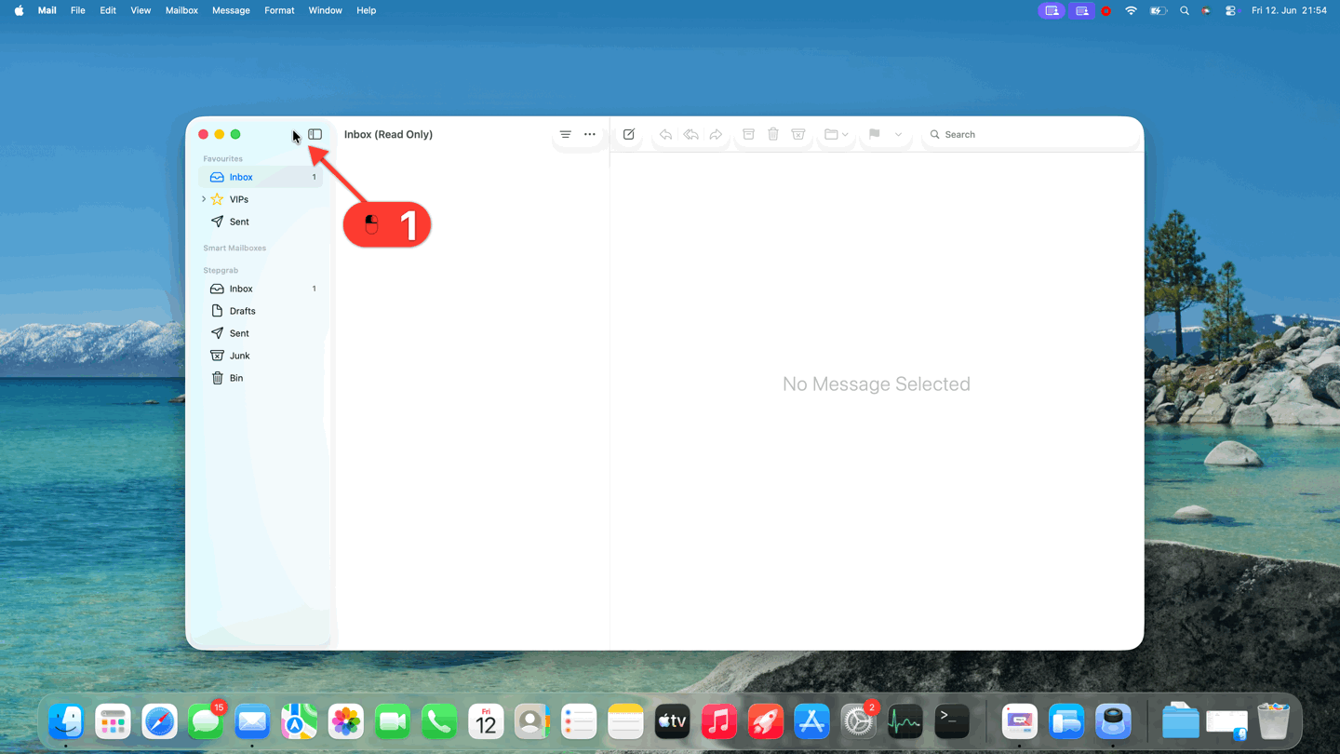Open Music from the Dock
The width and height of the screenshot is (1340, 754).
[x=718, y=721]
